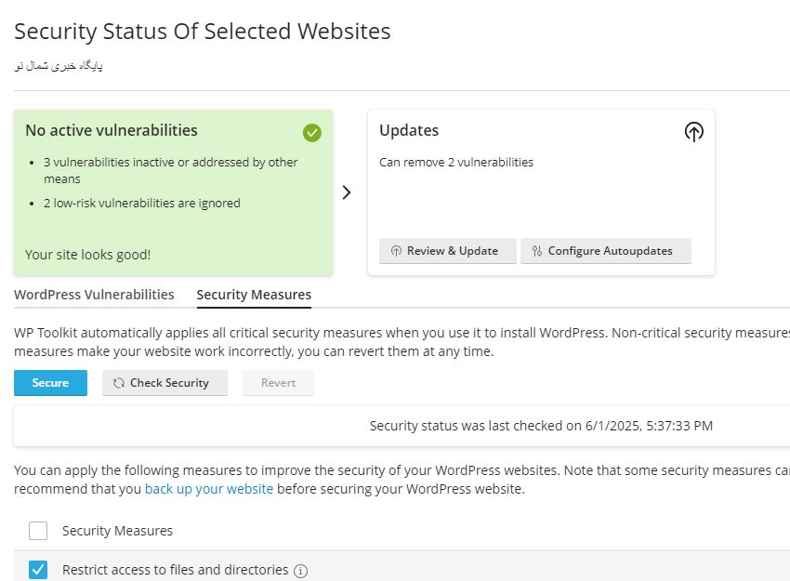
Task: Follow the 'back up your website' link
Action: 209,489
